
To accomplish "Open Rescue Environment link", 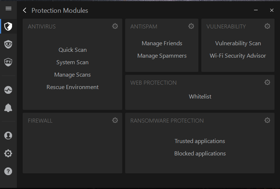I will click(72, 87).
